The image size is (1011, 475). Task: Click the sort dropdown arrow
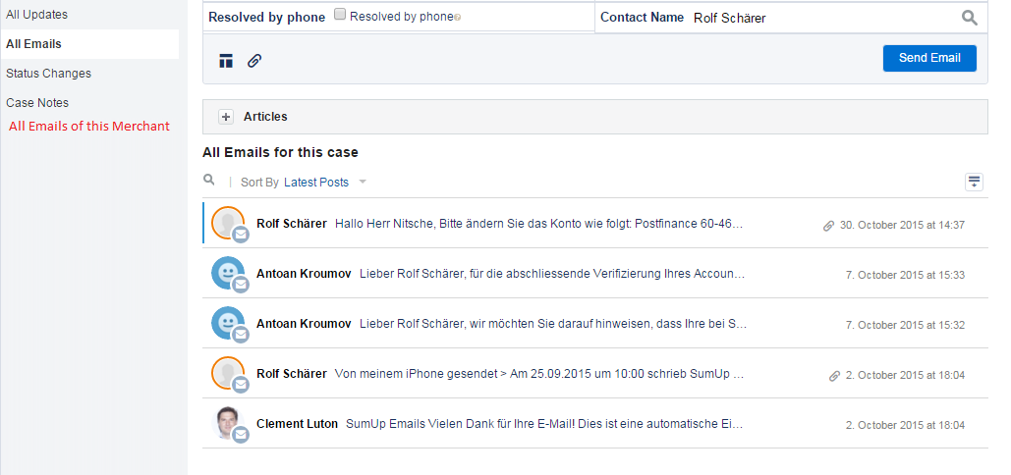coord(363,183)
